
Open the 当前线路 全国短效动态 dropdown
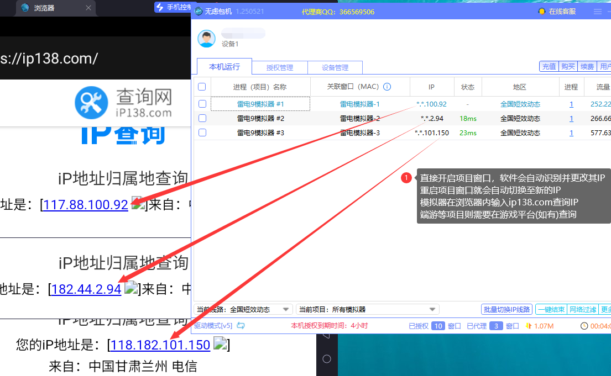coord(243,309)
